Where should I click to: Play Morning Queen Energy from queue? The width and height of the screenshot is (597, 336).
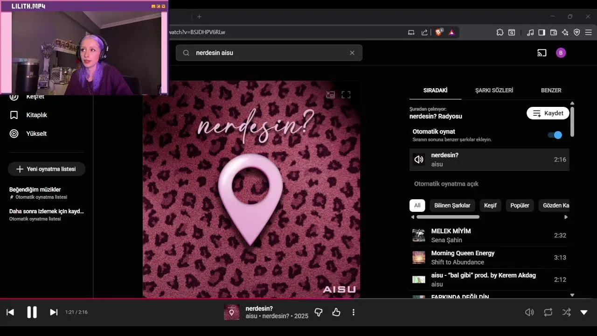(x=489, y=258)
